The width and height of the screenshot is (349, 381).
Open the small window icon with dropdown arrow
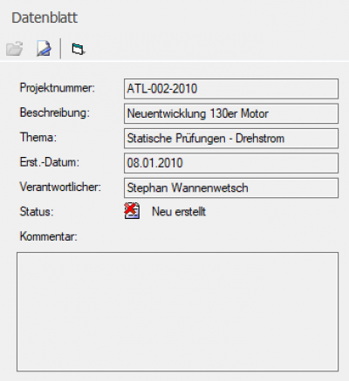tap(79, 49)
